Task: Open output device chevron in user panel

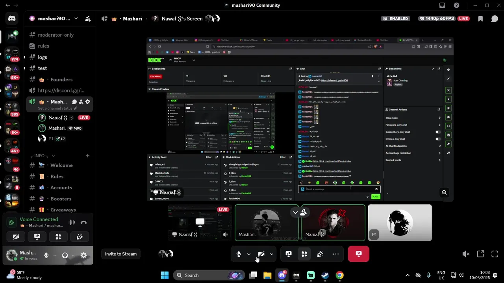Action: tap(73, 255)
